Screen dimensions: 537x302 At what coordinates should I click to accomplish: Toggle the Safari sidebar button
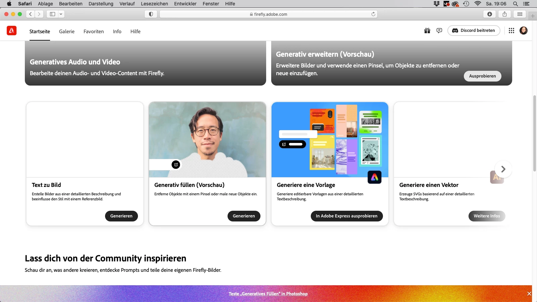52,14
